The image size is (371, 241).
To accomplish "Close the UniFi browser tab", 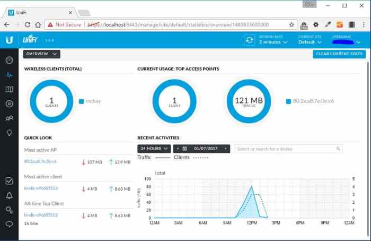I will [x=70, y=13].
